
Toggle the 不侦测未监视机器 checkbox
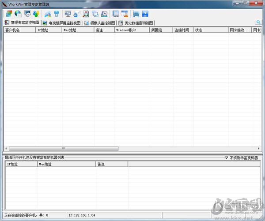click(x=226, y=157)
